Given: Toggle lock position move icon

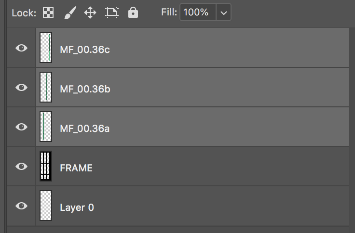Looking at the screenshot, I should [x=90, y=13].
